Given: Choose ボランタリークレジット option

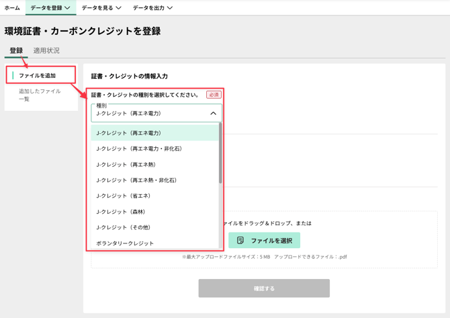Looking at the screenshot, I should [x=155, y=243].
